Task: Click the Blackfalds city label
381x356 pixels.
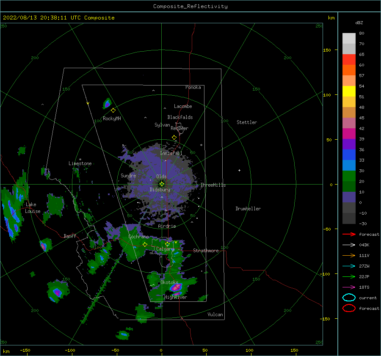Action: point(180,117)
